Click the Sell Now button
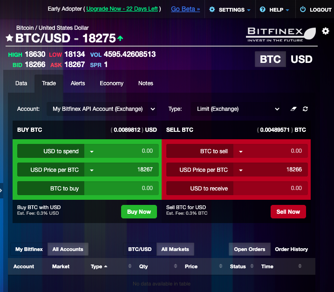 tap(288, 212)
